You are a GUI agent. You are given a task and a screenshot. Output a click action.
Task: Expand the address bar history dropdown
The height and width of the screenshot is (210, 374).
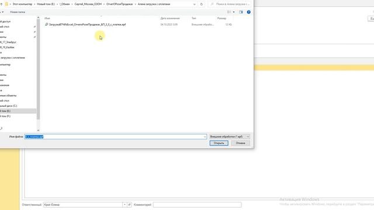[x=195, y=4]
